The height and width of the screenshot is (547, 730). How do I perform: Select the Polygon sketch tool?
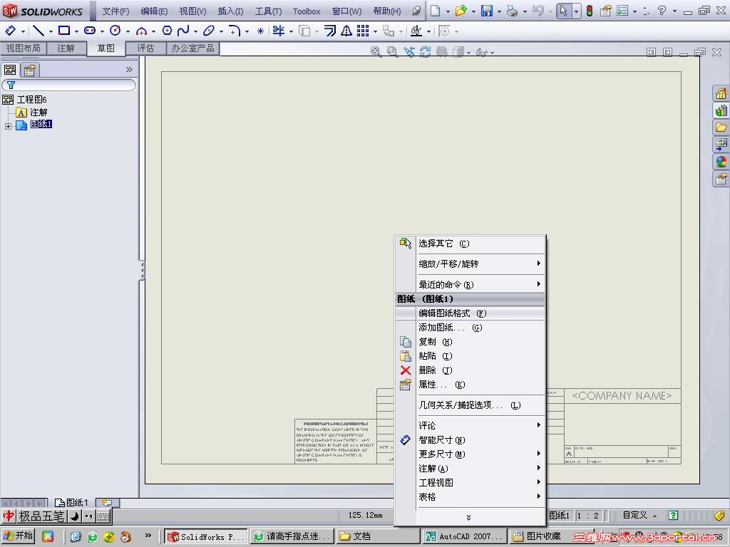tap(167, 31)
